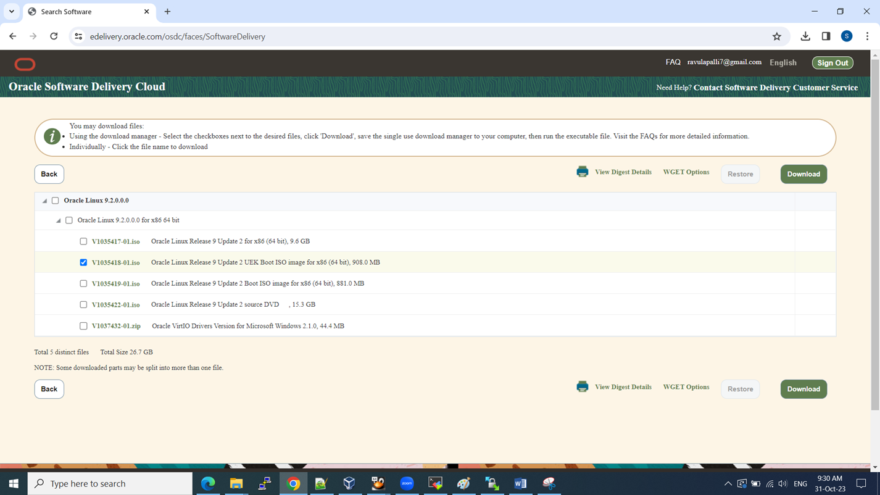Click bottom printer icon beside View Digest Details

click(x=582, y=386)
